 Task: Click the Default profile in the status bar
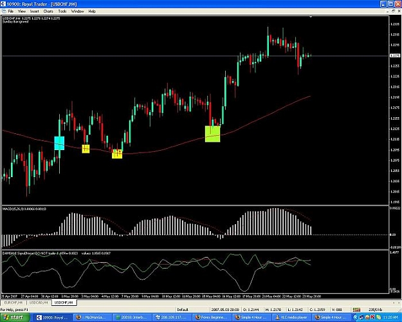(183, 310)
